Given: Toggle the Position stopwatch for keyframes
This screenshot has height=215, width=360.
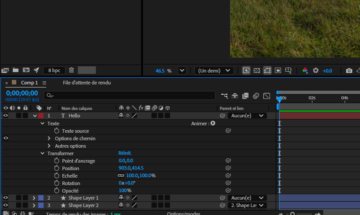Looking at the screenshot, I should 57,168.
